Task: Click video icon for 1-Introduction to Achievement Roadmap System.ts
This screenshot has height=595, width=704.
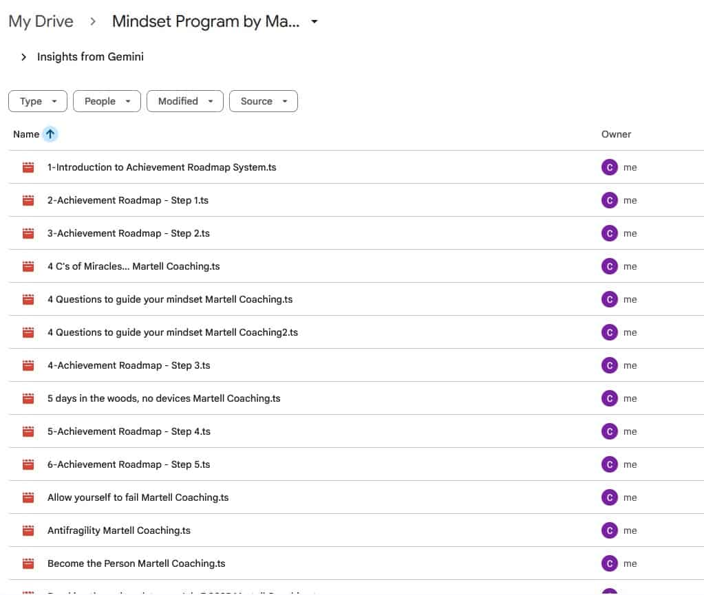Action: click(x=28, y=167)
